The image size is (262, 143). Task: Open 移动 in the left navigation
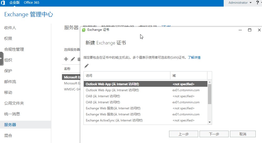[8, 92]
